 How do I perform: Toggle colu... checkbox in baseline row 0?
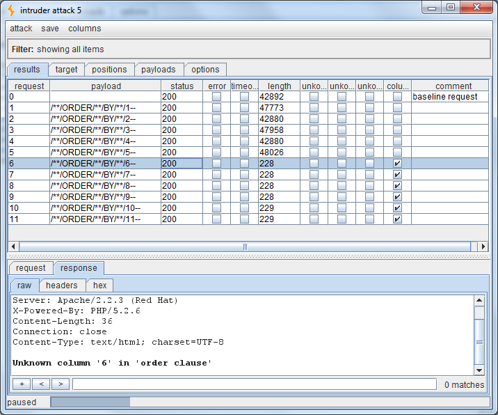point(397,96)
